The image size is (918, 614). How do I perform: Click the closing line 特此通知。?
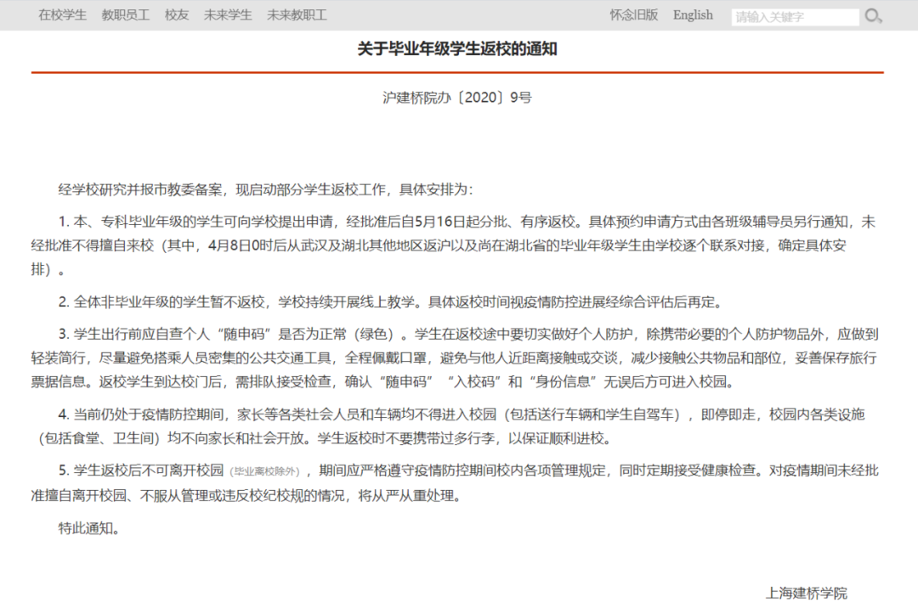pos(89,528)
